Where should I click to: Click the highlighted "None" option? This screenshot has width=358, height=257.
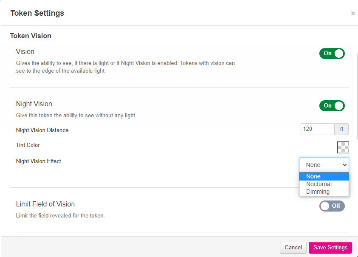(x=313, y=176)
